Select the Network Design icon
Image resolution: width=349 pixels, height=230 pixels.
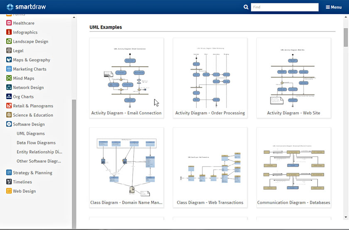coord(9,87)
